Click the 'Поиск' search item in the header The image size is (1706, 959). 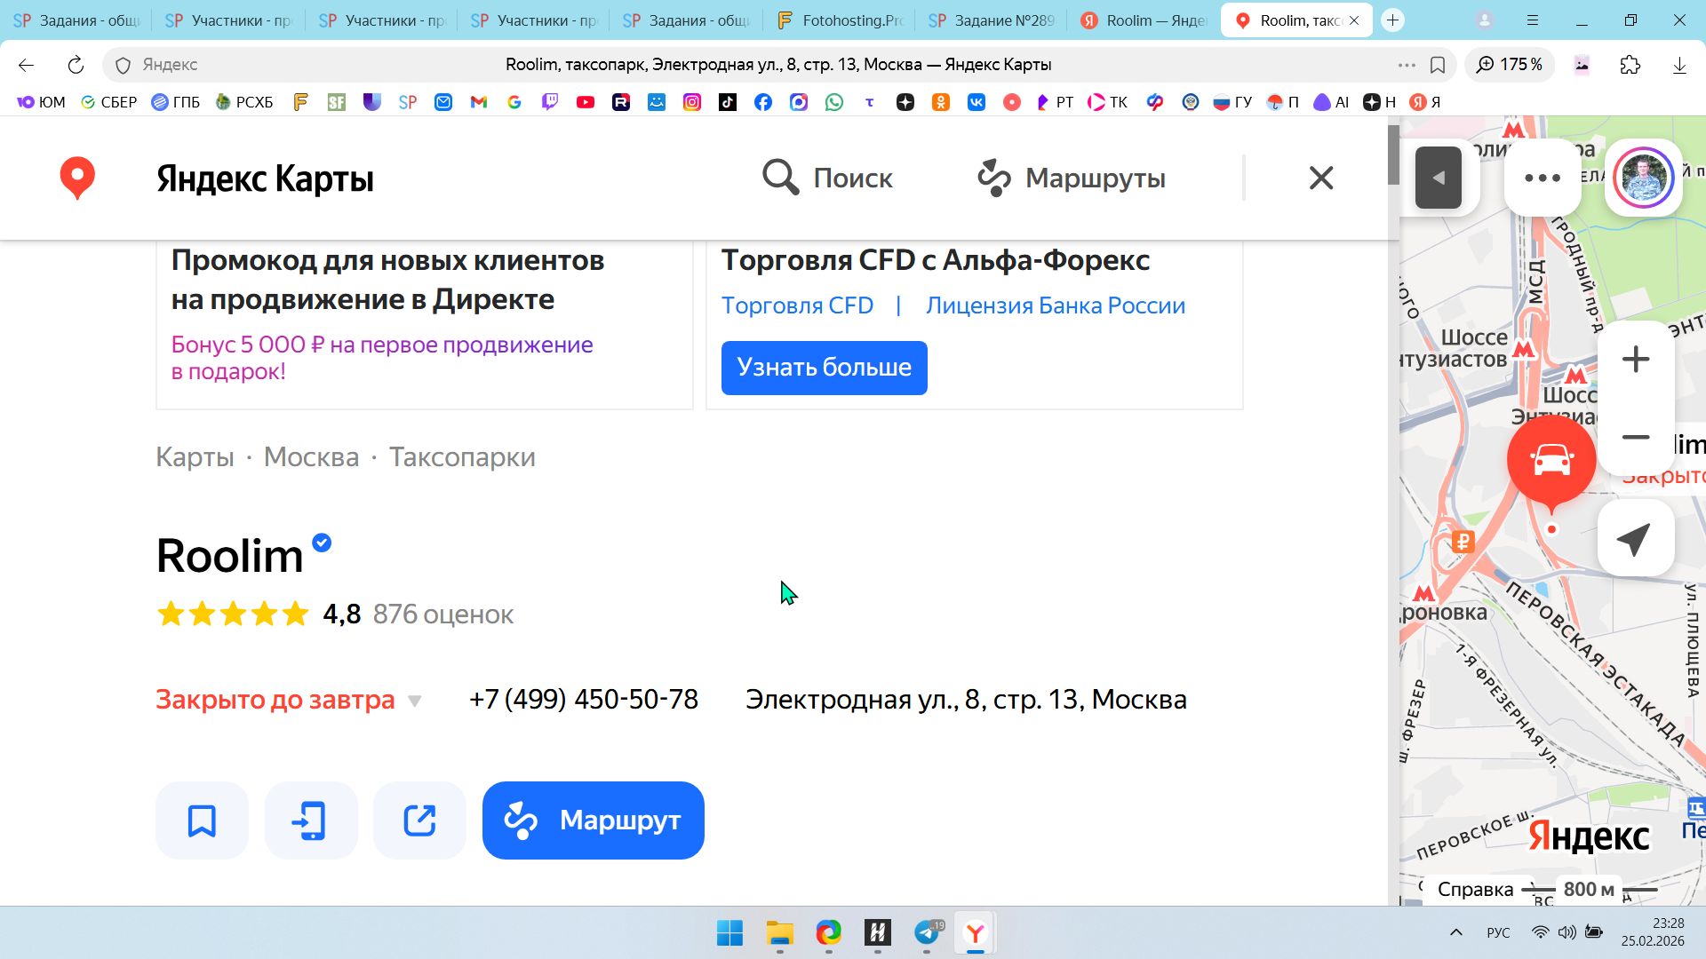pyautogui.click(x=827, y=178)
